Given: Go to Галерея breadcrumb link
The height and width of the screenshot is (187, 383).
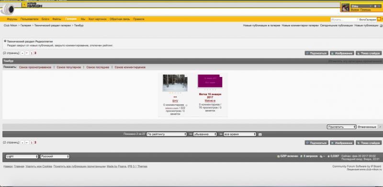Looking at the screenshot, I should coord(26,25).
